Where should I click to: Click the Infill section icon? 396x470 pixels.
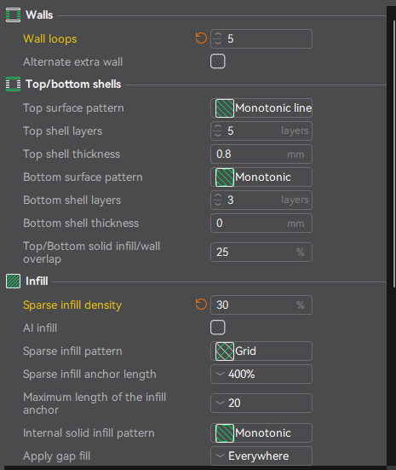[13, 281]
